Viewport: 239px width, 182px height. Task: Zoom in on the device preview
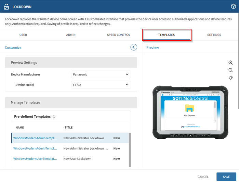tap(230, 63)
